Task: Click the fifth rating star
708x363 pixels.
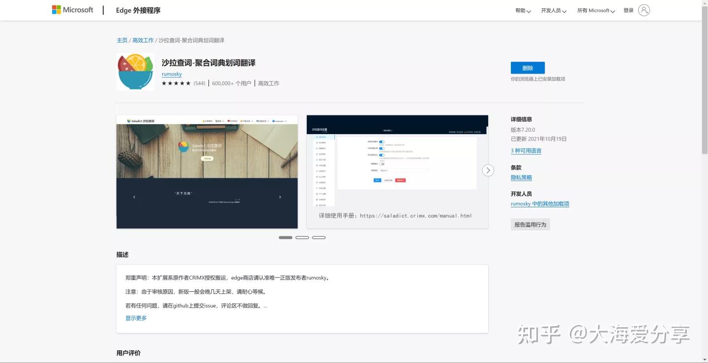Action: tap(189, 83)
